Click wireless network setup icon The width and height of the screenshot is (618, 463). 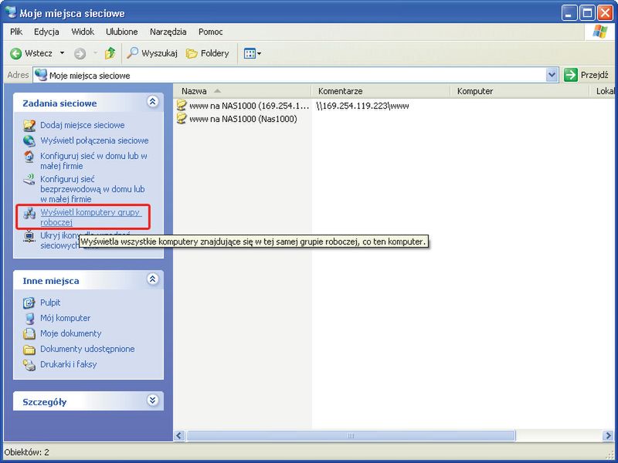pos(29,180)
